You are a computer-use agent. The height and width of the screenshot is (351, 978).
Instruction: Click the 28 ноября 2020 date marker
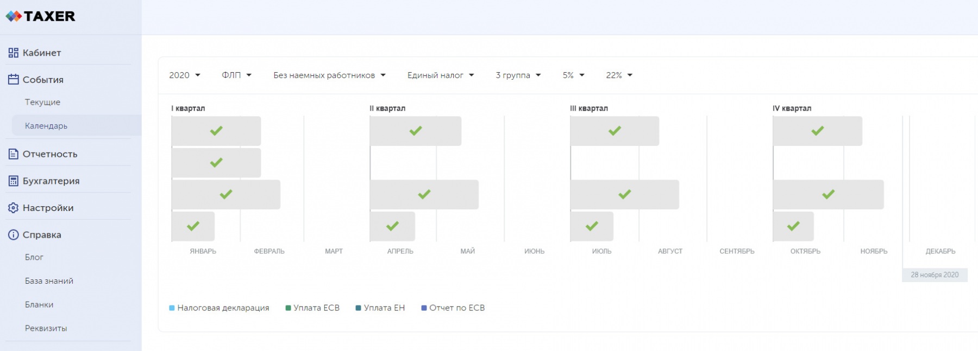[x=935, y=275]
